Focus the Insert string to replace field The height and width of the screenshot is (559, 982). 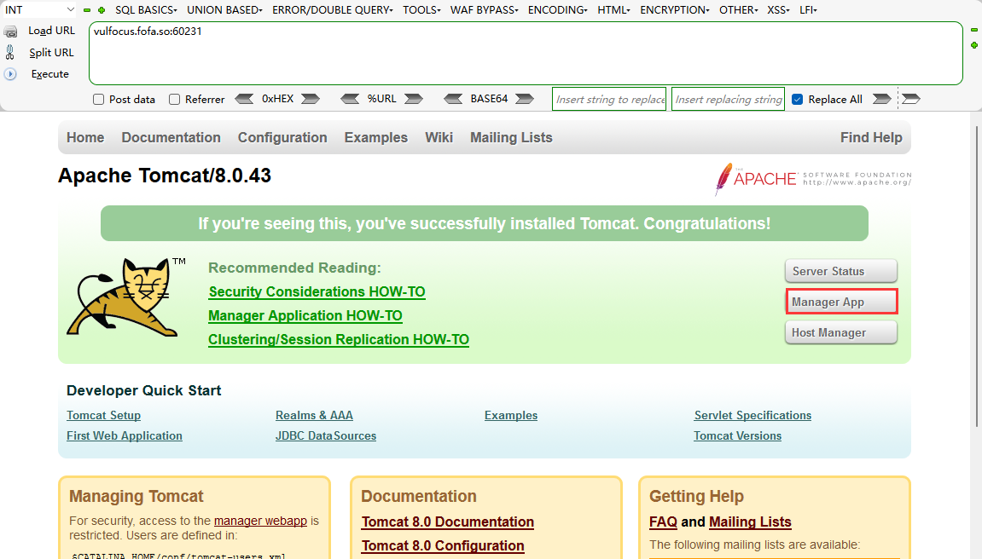[x=609, y=99]
